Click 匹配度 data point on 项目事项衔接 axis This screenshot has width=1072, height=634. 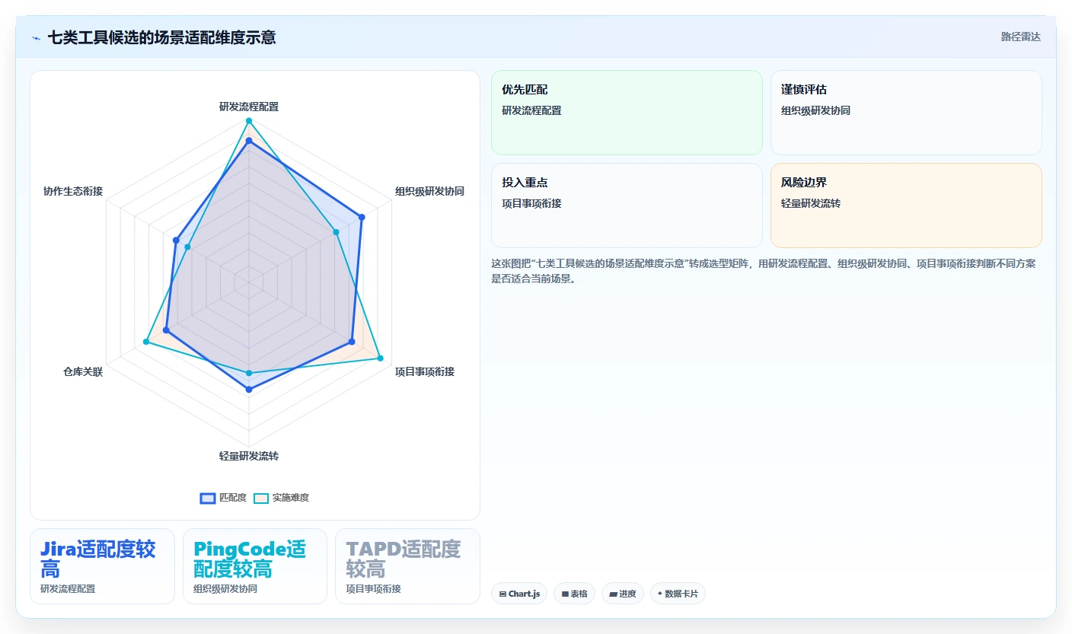click(352, 342)
